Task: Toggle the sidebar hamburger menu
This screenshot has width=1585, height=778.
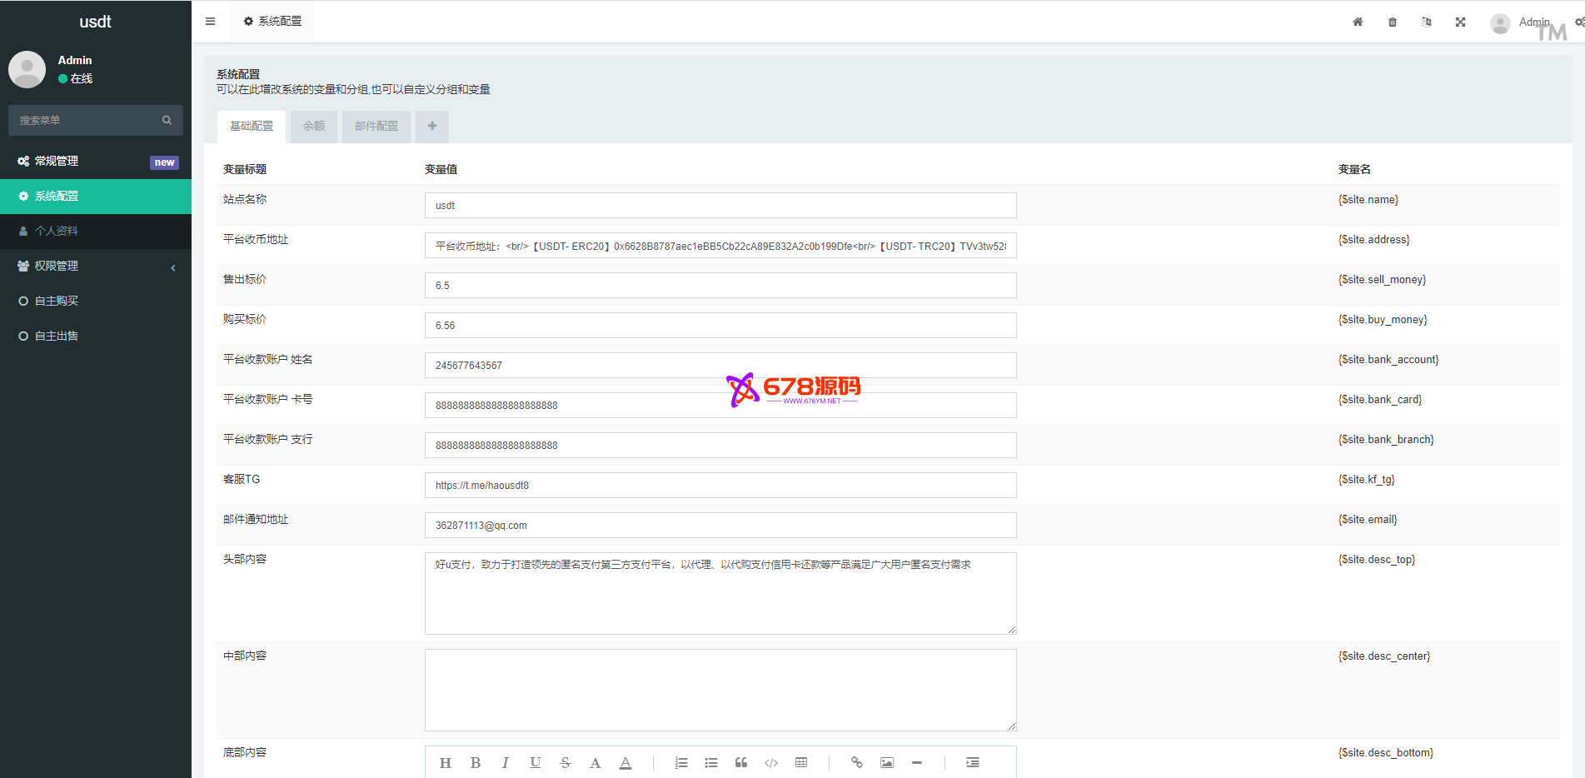Action: point(211,22)
